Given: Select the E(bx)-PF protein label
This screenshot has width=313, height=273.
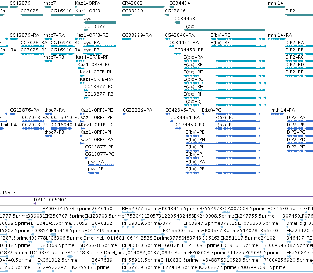Looking at the screenshot, I should point(224,125).
